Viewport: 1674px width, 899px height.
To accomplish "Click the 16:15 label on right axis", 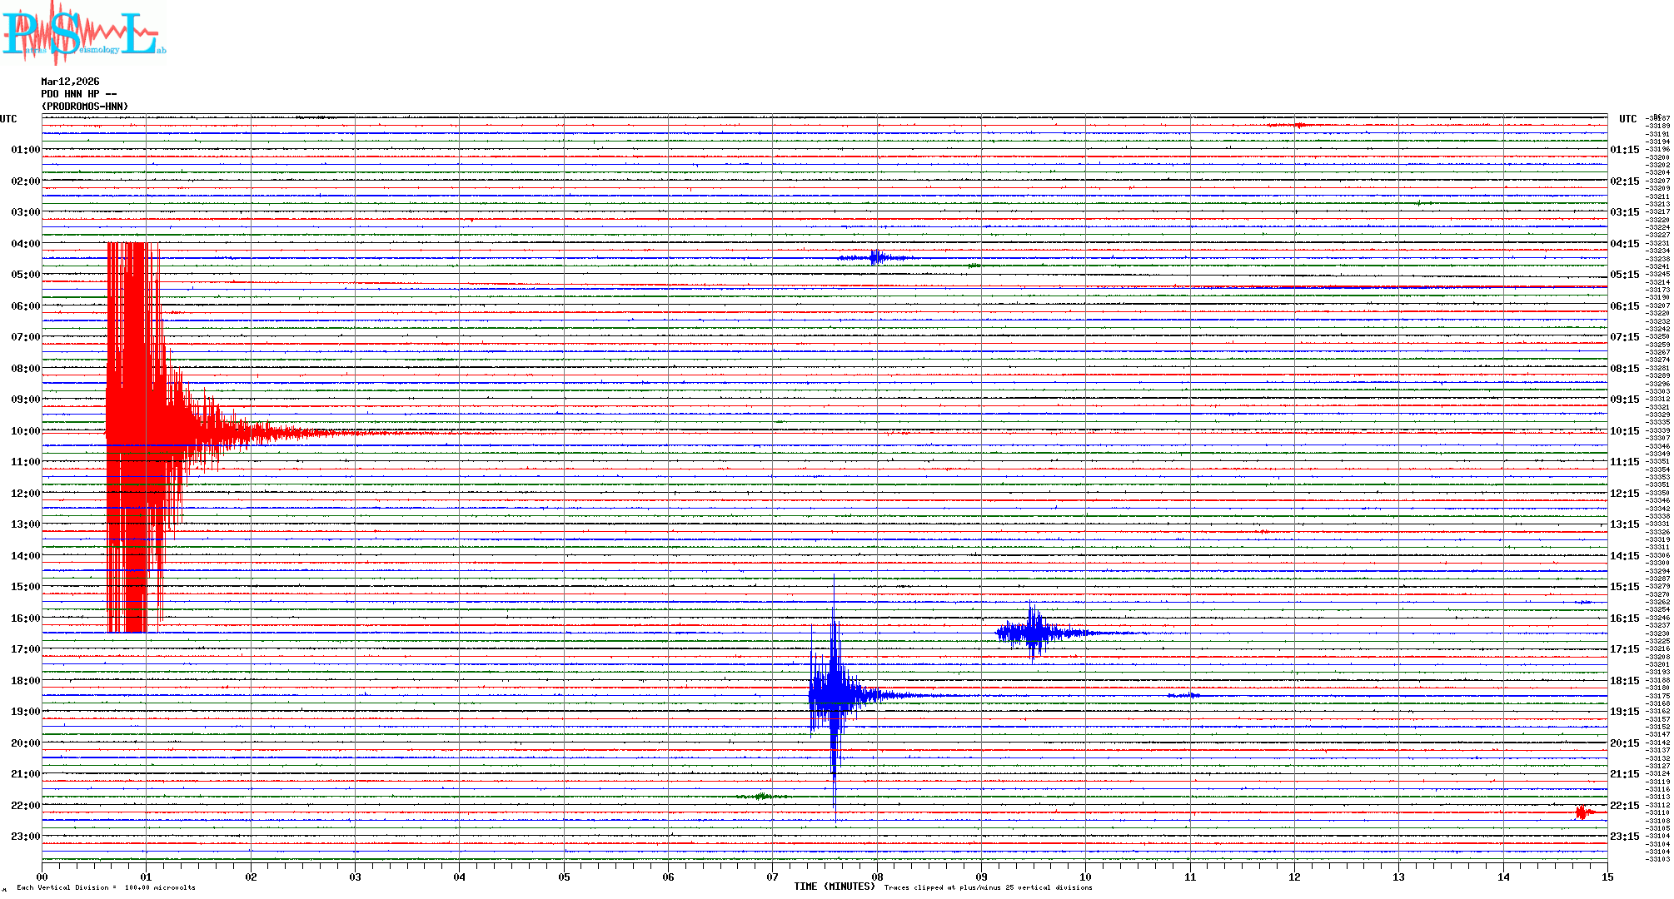I will (1624, 618).
